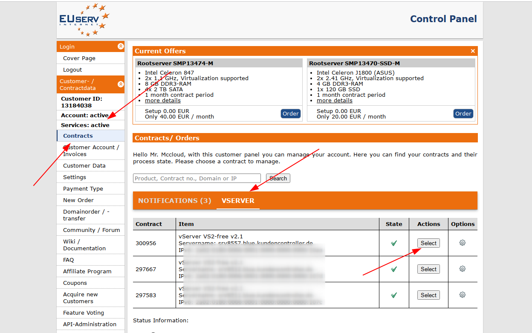Click state checkmark for contract 297667
The height and width of the screenshot is (333, 532).
coord(394,269)
